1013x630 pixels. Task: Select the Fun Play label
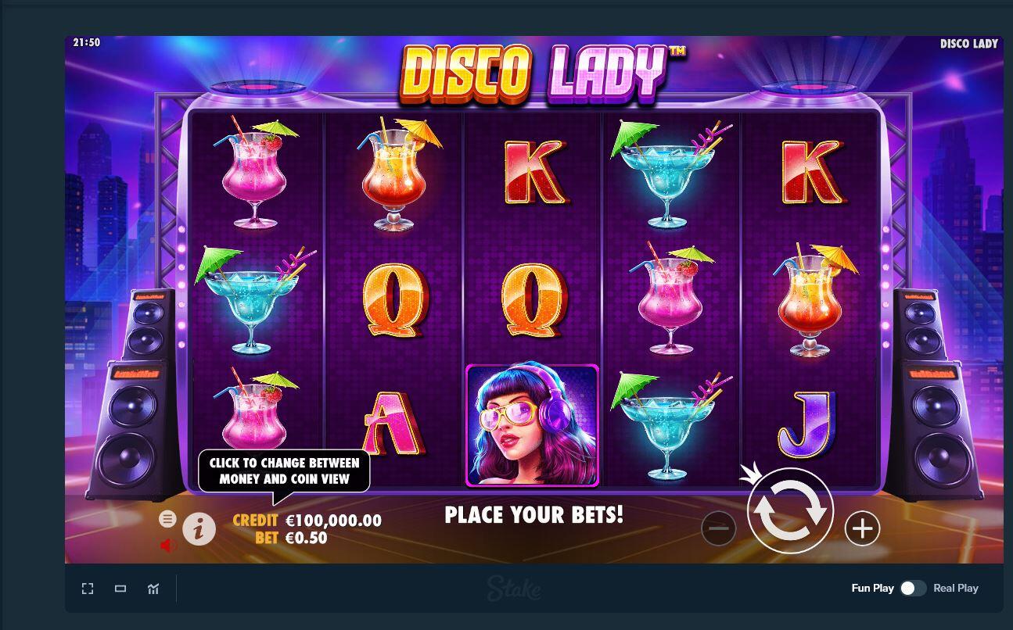[x=872, y=589]
